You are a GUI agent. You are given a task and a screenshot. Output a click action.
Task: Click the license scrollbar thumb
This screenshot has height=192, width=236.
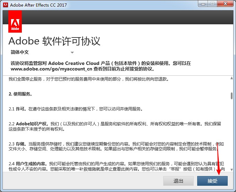231,95
